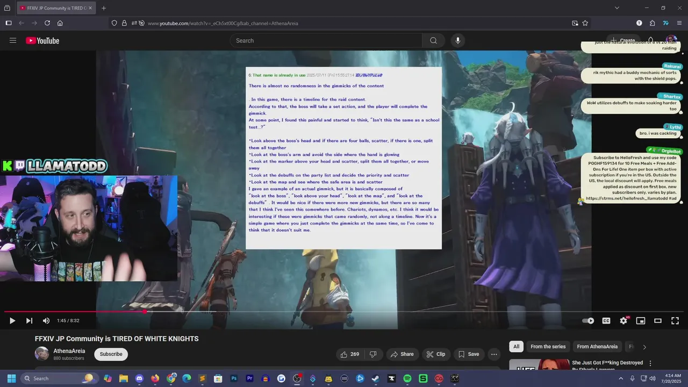Open Spotify from the taskbar
The width and height of the screenshot is (688, 387).
(x=407, y=378)
